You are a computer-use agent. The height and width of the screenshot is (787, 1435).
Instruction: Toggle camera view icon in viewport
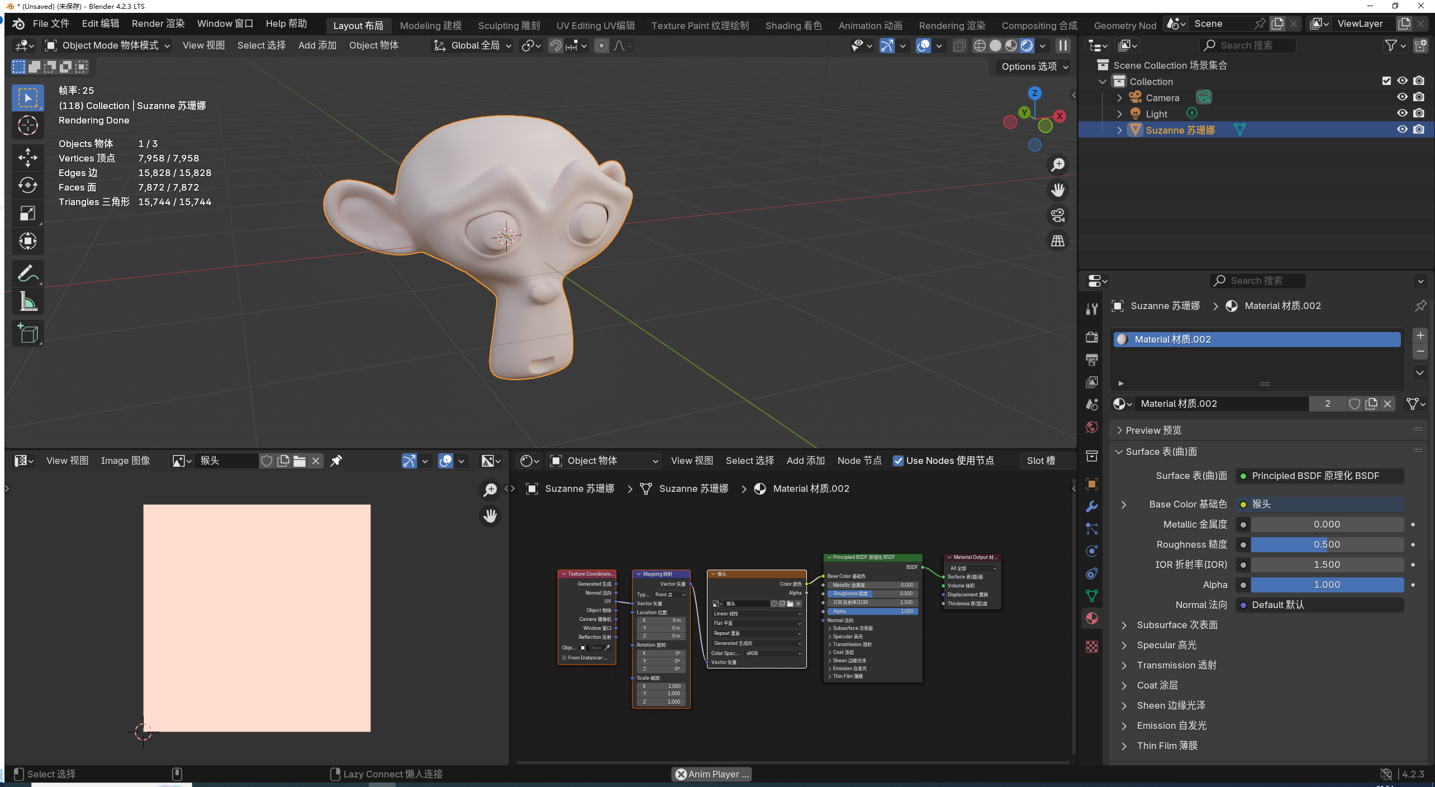click(1057, 215)
